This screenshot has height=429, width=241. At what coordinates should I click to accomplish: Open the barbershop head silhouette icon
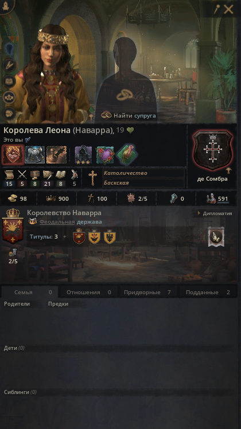(9, 48)
